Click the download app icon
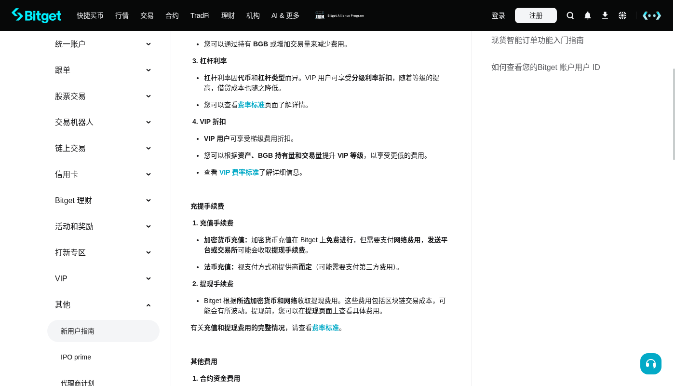The width and height of the screenshot is (675, 386). (605, 15)
